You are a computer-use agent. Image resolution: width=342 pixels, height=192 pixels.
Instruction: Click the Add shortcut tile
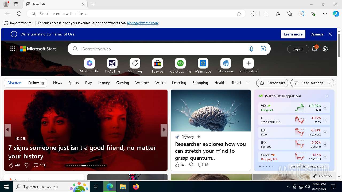(x=248, y=66)
